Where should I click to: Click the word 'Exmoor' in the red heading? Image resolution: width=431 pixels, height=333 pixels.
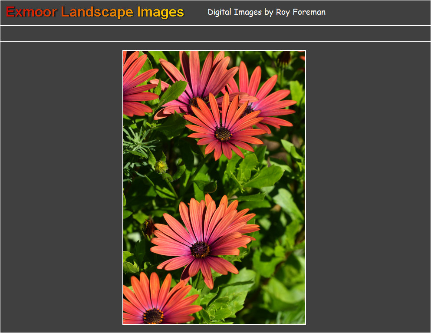click(31, 12)
